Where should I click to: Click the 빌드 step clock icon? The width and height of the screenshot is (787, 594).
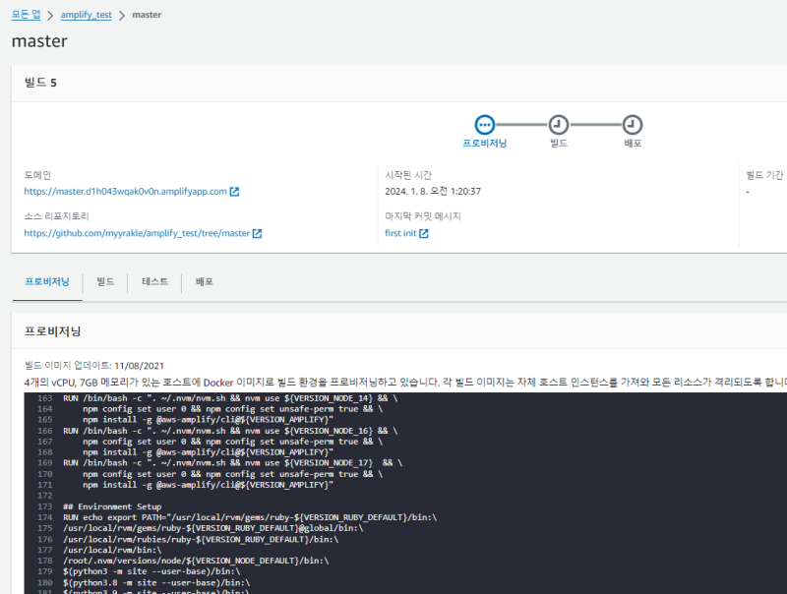point(559,125)
